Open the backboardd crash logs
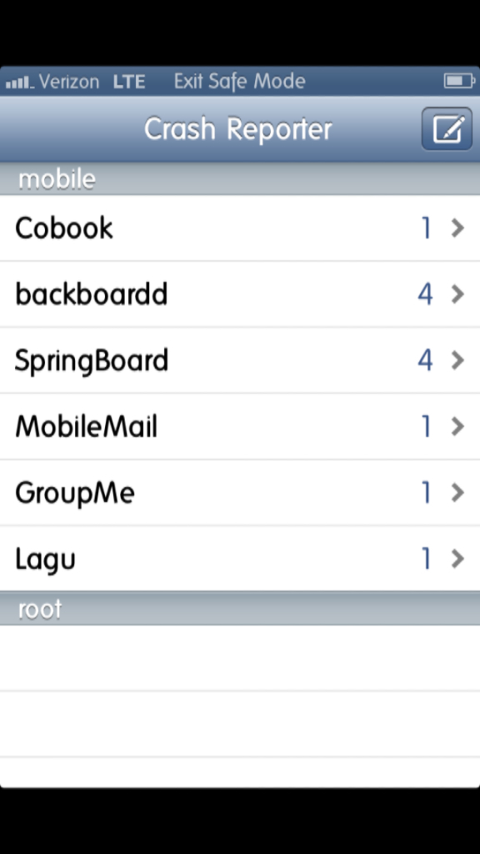 click(240, 294)
